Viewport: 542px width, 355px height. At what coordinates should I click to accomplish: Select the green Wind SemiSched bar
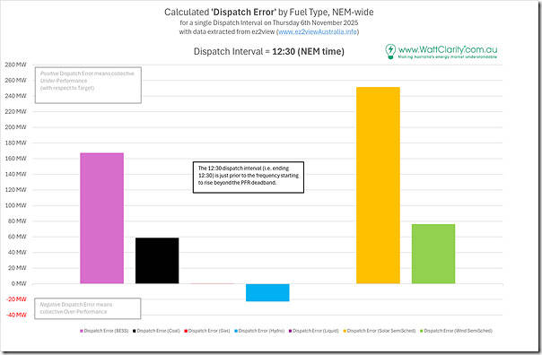coord(433,254)
